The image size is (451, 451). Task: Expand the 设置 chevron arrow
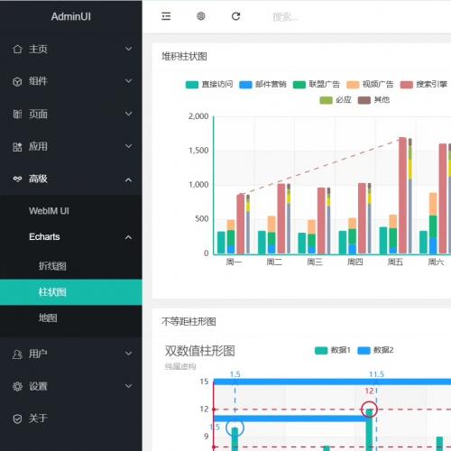point(128,386)
